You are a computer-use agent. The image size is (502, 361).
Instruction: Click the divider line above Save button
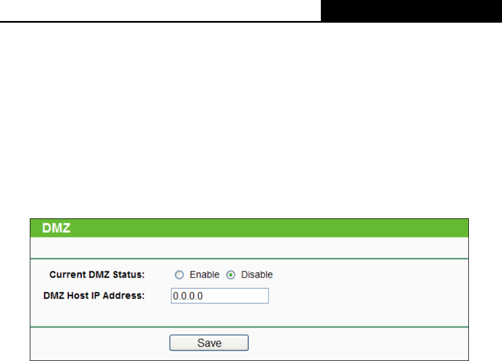point(249,327)
